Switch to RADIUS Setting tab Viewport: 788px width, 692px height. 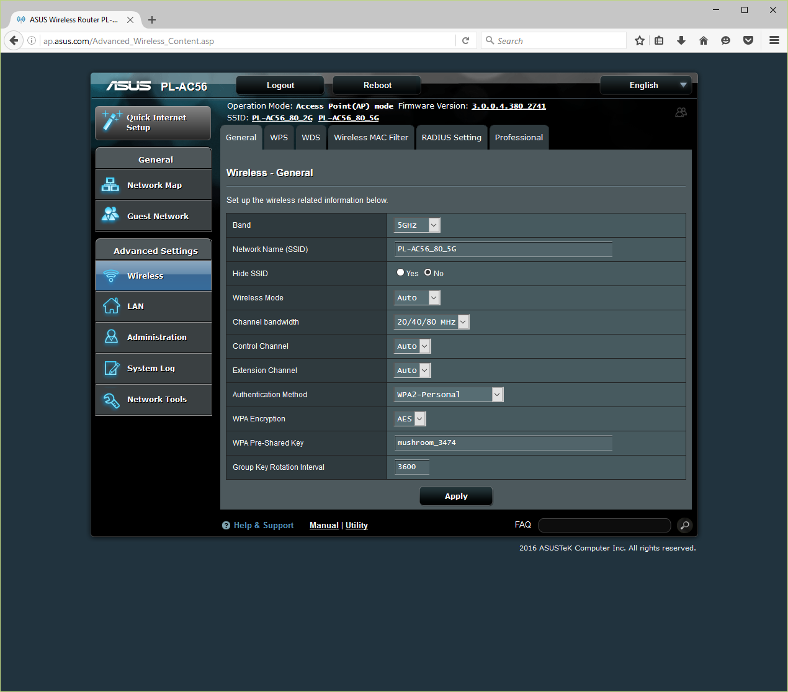(x=452, y=138)
